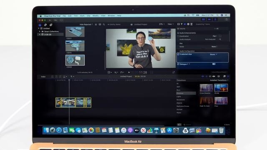Open the Libraries sidebar icon
This screenshot has width=267, height=150.
(40, 25)
